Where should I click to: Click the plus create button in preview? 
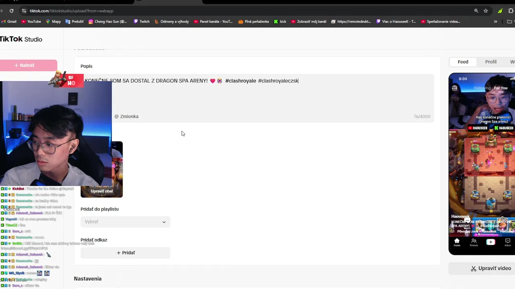pos(490,242)
